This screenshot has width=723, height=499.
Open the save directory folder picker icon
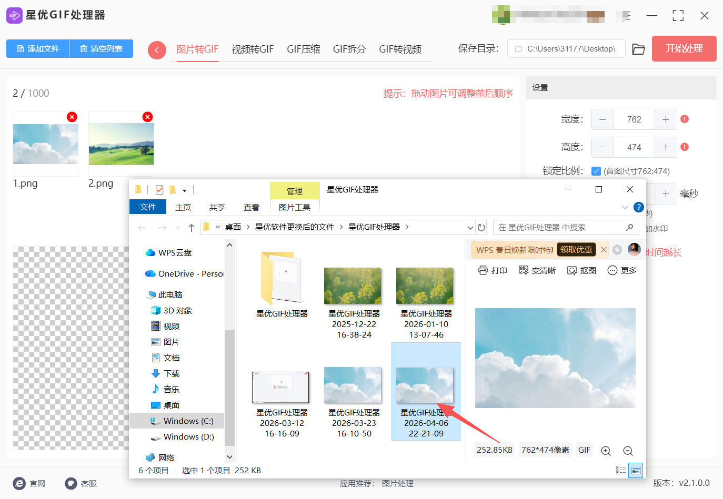click(x=638, y=48)
